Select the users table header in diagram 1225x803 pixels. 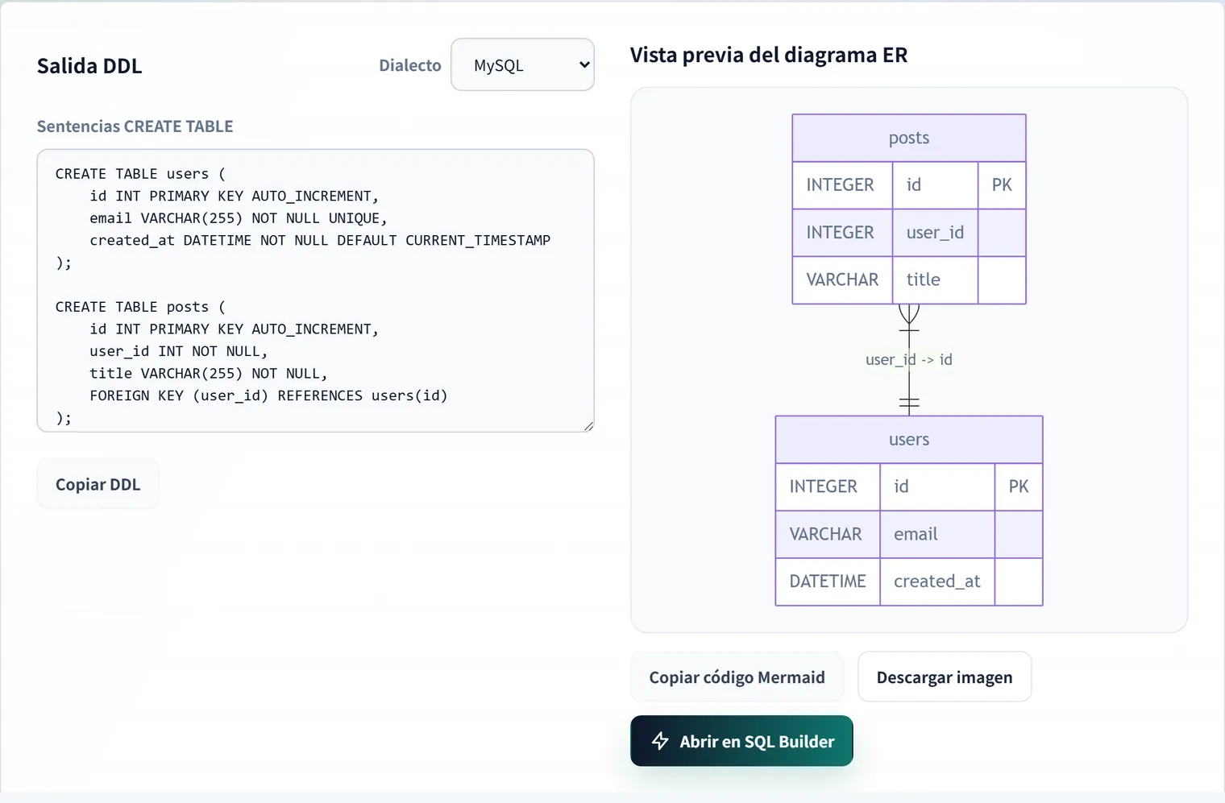point(909,440)
